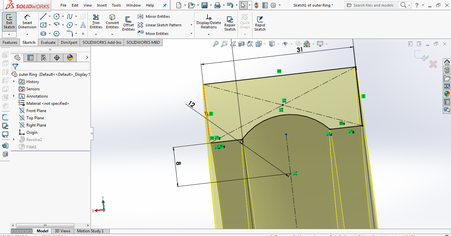Click the feature tree filter field

tap(51, 66)
